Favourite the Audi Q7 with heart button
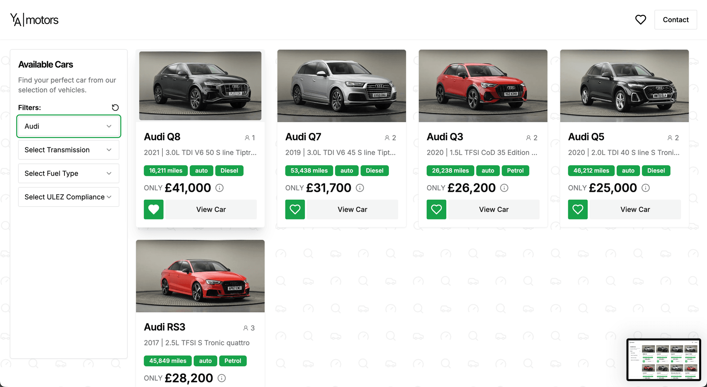707x387 pixels. click(295, 210)
